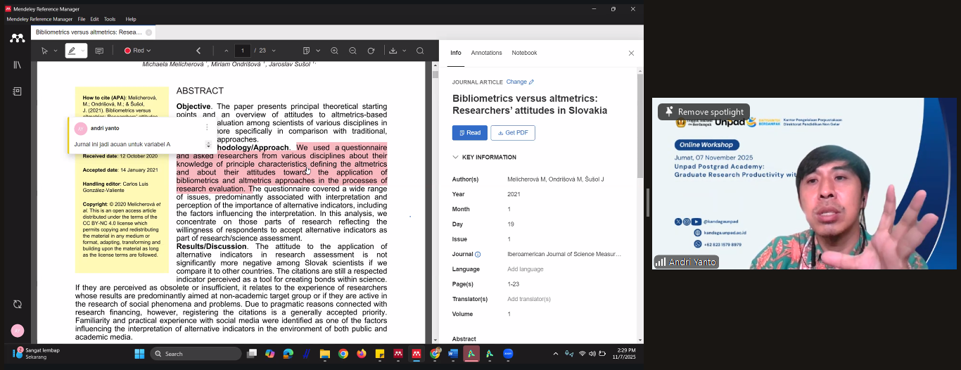Open the Mendeley home logo
This screenshot has width=961, height=370.
[17, 38]
